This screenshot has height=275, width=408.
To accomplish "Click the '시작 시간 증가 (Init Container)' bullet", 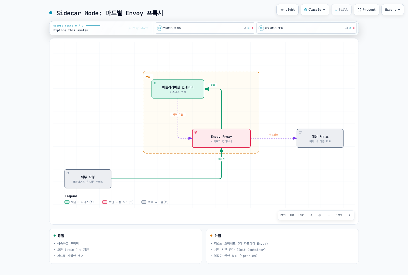I will (x=240, y=250).
